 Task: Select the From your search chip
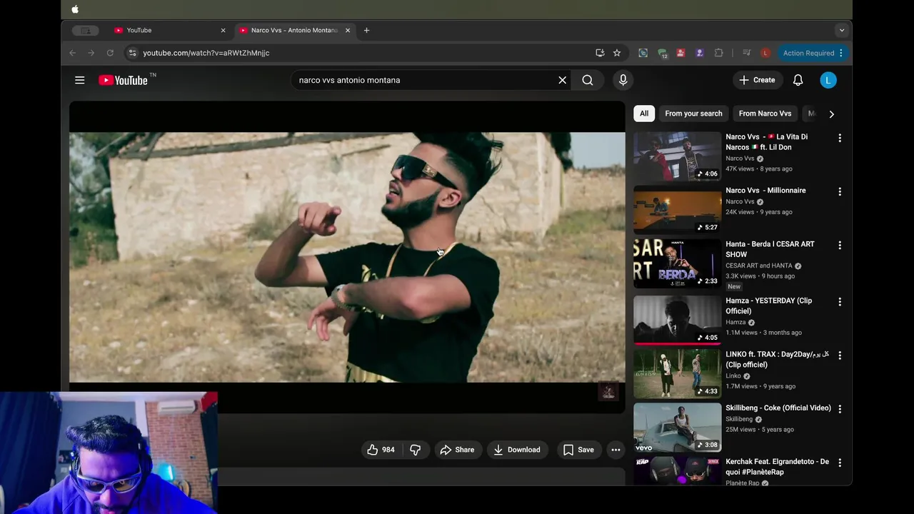693,114
